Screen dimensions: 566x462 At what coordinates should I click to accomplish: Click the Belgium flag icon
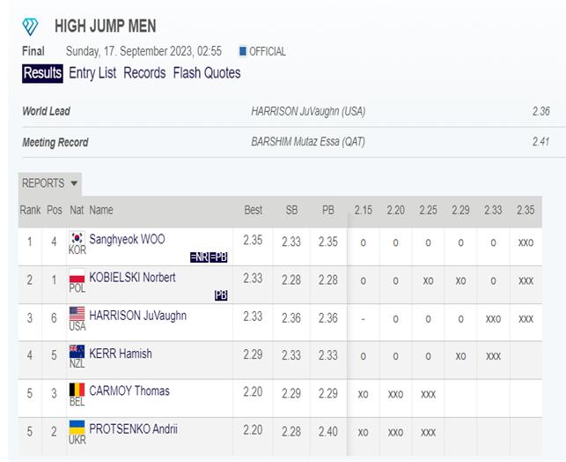[77, 390]
